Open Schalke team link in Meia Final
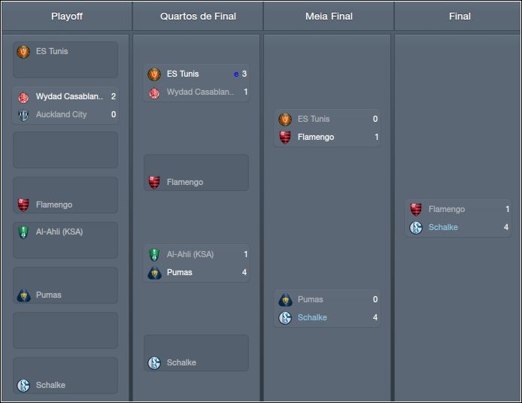The height and width of the screenshot is (403, 522). point(312,317)
